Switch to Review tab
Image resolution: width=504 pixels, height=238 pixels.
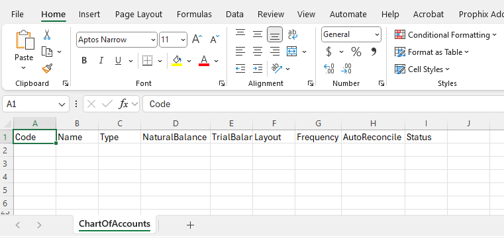[271, 15]
